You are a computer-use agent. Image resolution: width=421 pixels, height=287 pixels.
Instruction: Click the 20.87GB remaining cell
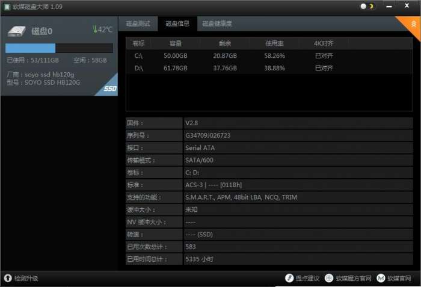(x=225, y=55)
